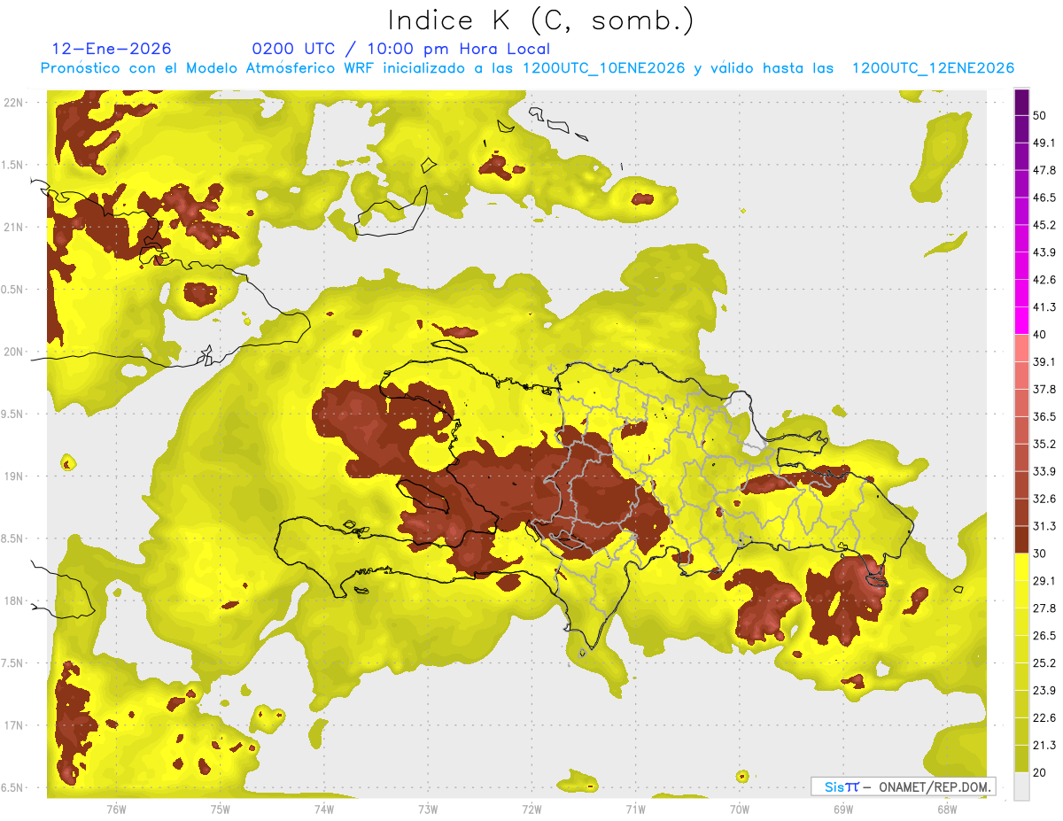The height and width of the screenshot is (821, 1063).
Task: Click the "47.8" color scale value
Action: [1044, 170]
